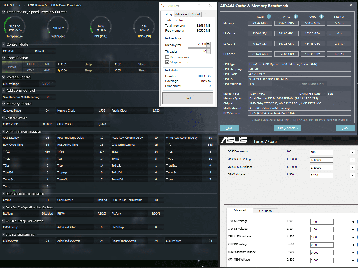This screenshot has height=268, width=358.
Task: Switch to the CPU Ratio tab
Action: click(265, 211)
